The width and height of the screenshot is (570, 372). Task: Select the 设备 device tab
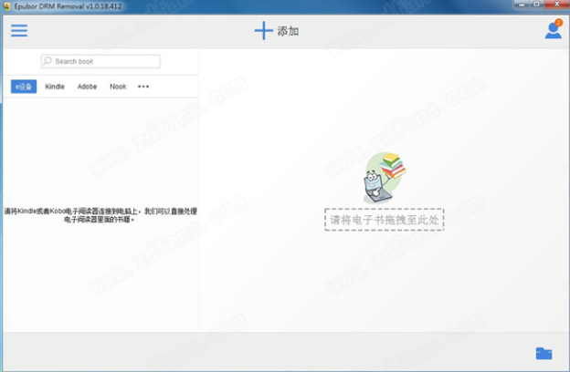(x=24, y=87)
